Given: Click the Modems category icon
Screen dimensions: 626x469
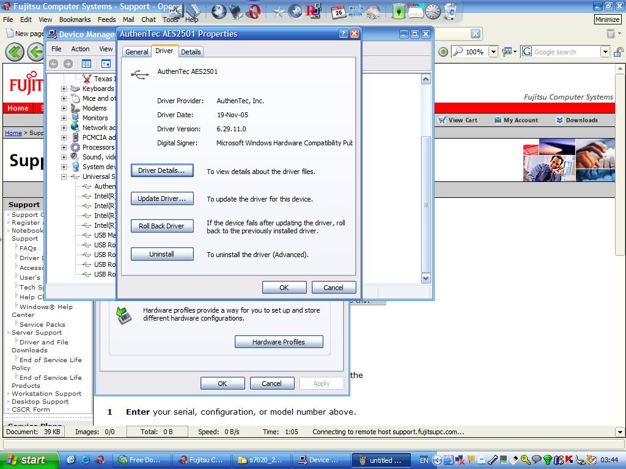Looking at the screenshot, I should point(75,108).
